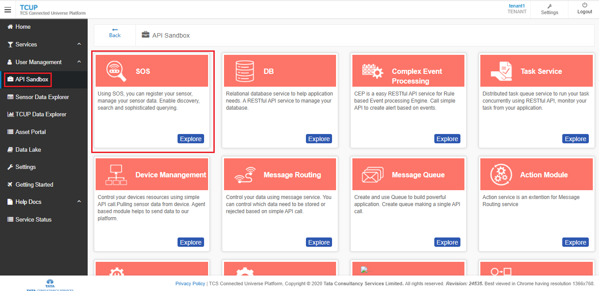Open Service Status menu item
This screenshot has height=291, width=599.
(44, 219)
